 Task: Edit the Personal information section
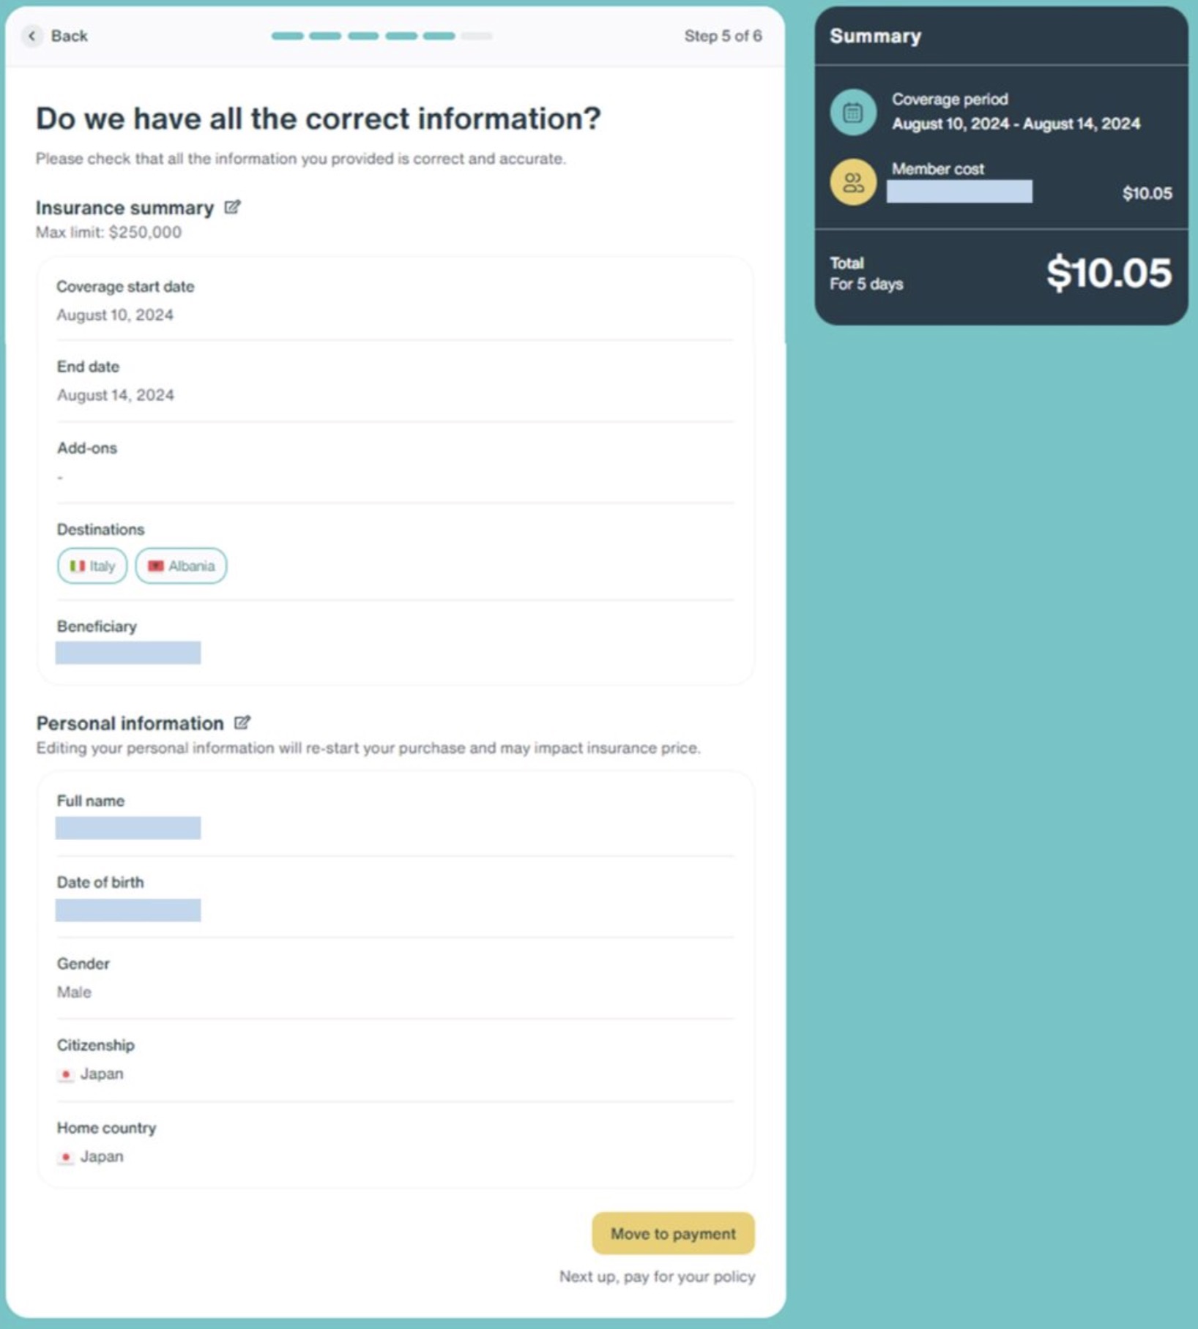[x=242, y=723]
